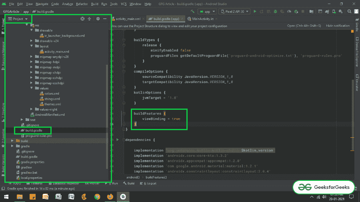Screen dimensions: 360x202
Task: Click the buildFeatures{} breadcrumb below editor
Action: tap(156, 177)
